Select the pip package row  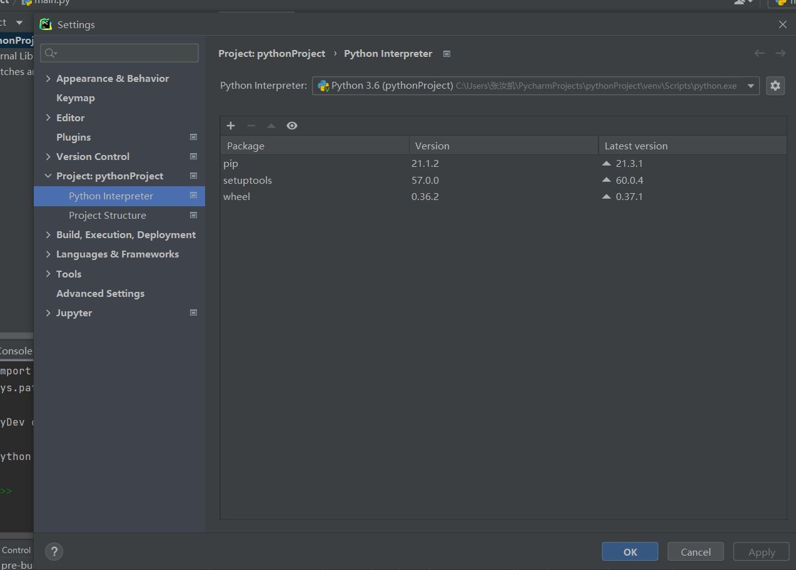coord(503,163)
